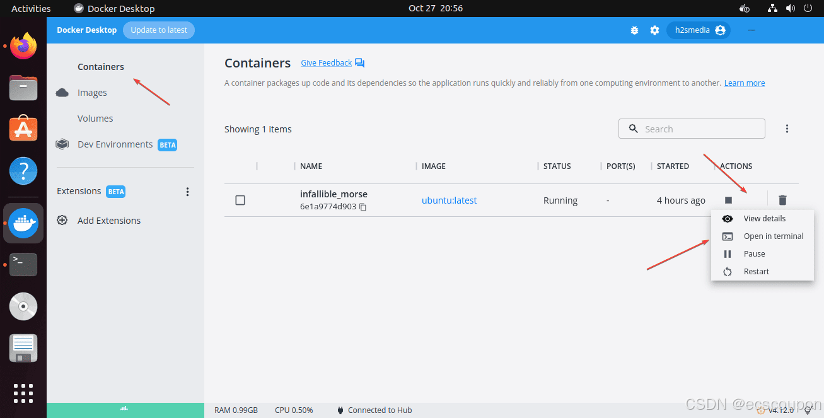Sort by the STARTED column header
The width and height of the screenshot is (824, 418).
click(673, 166)
